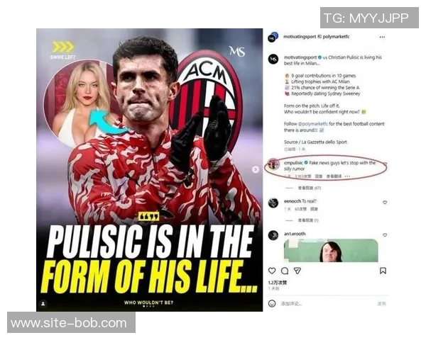The image size is (426, 340).
Task: Open motivatingsport profile avatar in header
Action: 273,38
